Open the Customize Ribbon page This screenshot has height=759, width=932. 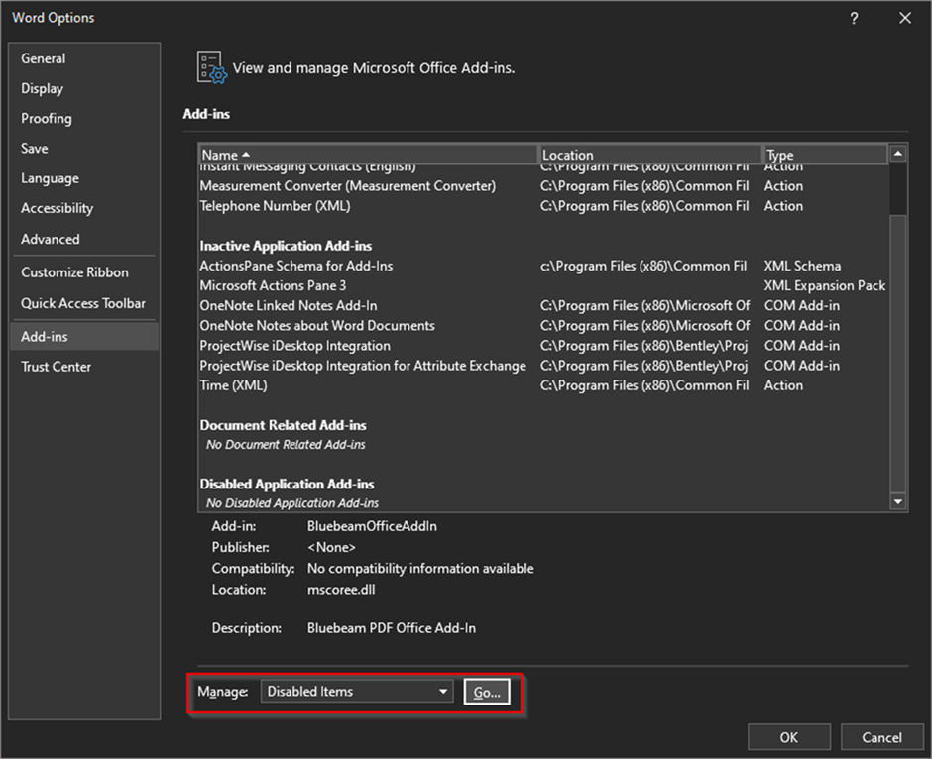(73, 271)
